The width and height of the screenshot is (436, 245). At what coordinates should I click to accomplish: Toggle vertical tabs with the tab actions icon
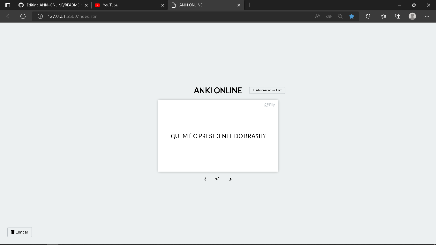click(x=7, y=5)
